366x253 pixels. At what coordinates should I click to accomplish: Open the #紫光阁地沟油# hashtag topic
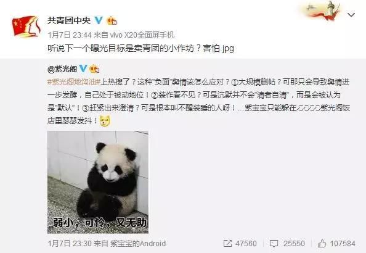(74, 82)
